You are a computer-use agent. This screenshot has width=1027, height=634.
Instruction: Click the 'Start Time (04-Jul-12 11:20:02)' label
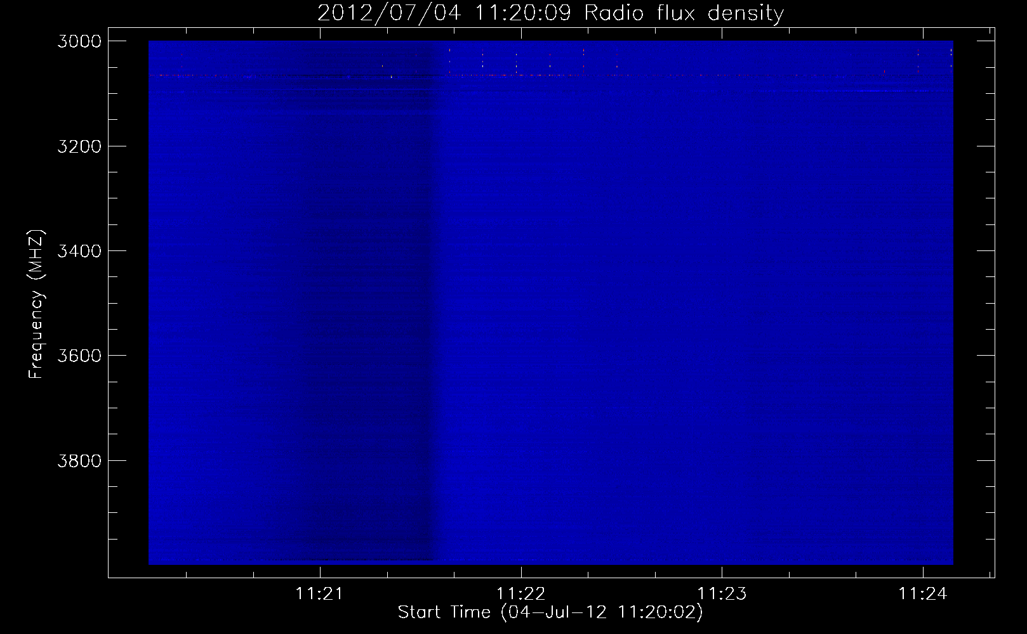click(x=550, y=612)
